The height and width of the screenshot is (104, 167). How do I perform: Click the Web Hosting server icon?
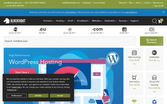[134, 53]
